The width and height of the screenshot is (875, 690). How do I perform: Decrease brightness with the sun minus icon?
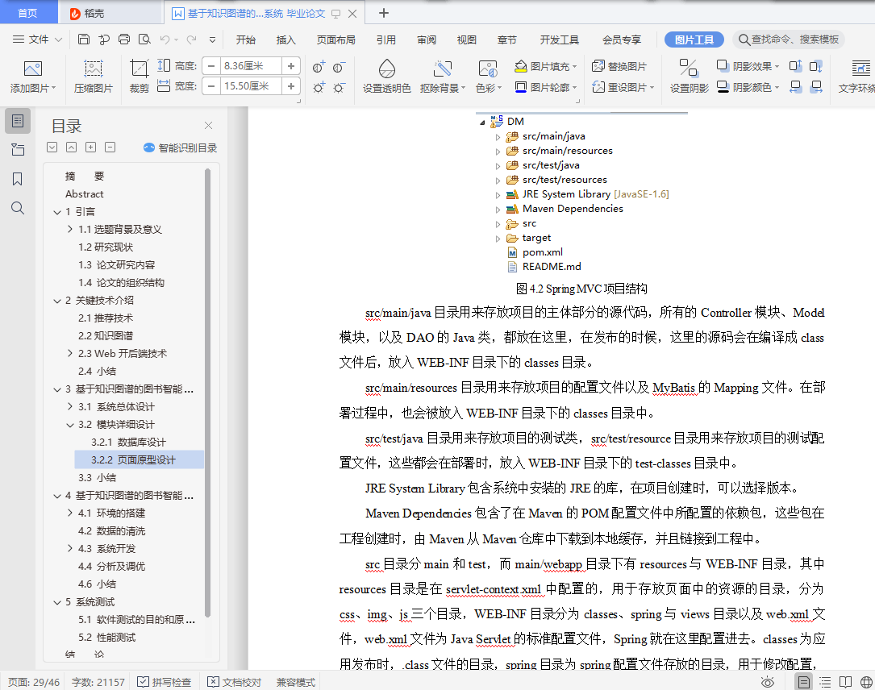click(339, 87)
